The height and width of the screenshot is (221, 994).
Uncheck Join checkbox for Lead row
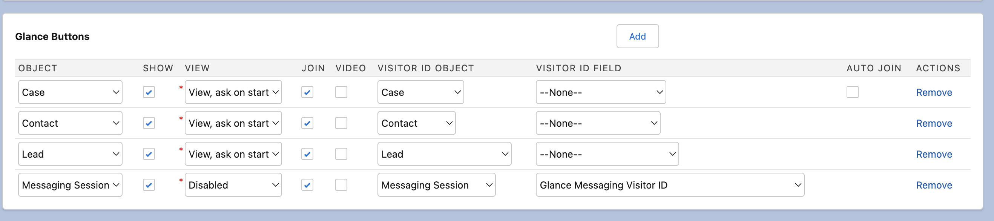point(307,154)
